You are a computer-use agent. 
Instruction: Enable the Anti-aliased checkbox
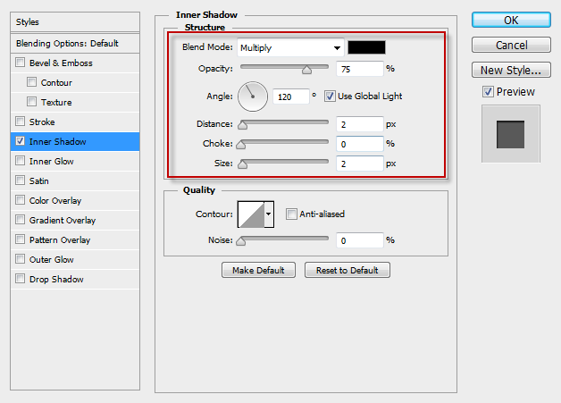pos(291,214)
